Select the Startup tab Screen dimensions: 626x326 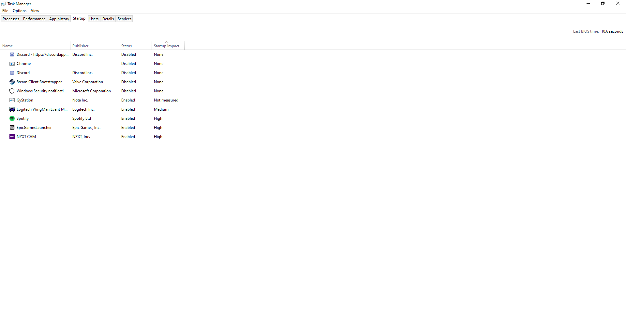79,18
